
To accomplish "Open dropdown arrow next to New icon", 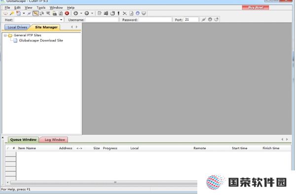I will tap(24, 13).
